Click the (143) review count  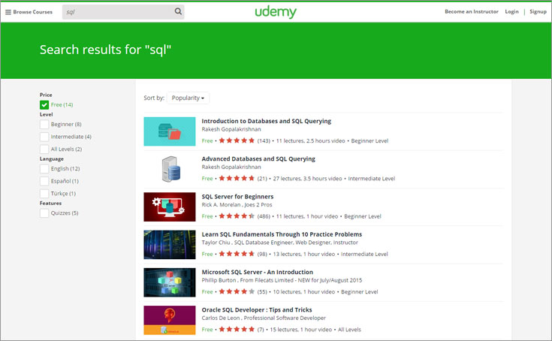(x=264, y=140)
